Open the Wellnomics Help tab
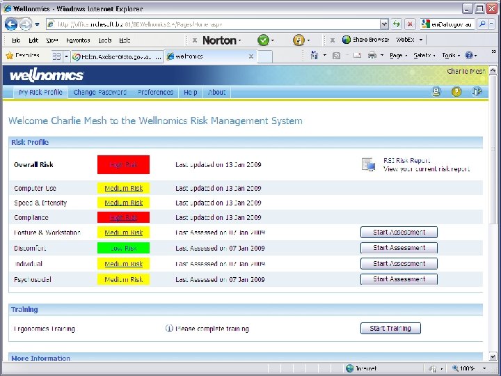The image size is (501, 376). (x=191, y=93)
